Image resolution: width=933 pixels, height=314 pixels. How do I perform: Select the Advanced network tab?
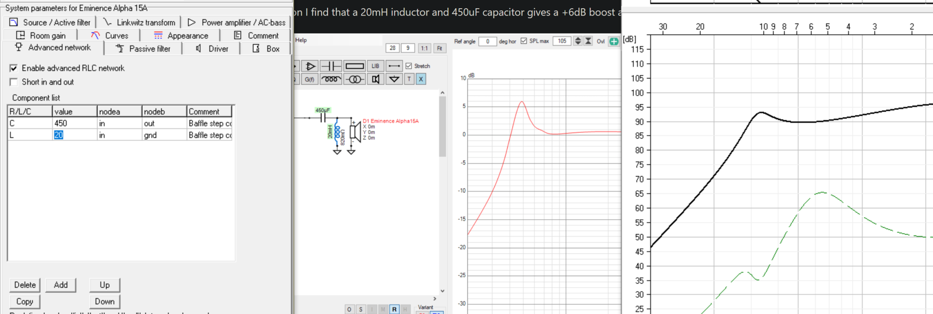pos(53,47)
